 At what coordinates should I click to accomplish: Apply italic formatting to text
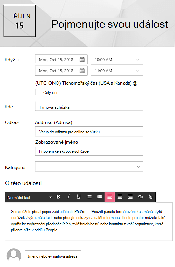68,197
